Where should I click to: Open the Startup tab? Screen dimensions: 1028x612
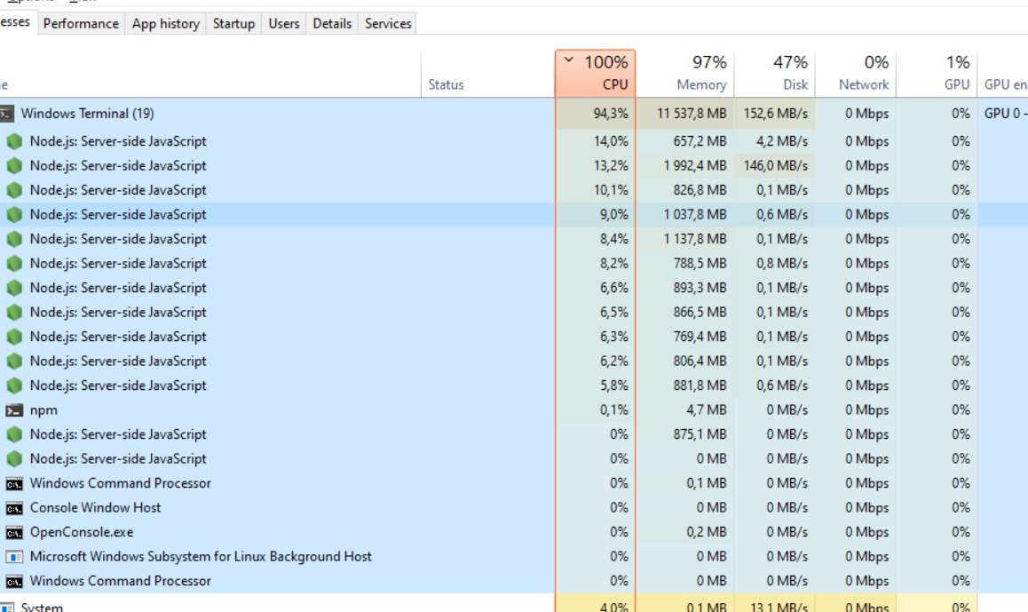[233, 24]
